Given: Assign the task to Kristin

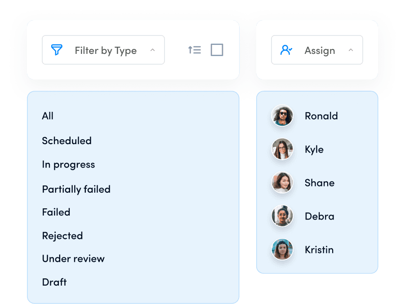Looking at the screenshot, I should coord(319,250).
